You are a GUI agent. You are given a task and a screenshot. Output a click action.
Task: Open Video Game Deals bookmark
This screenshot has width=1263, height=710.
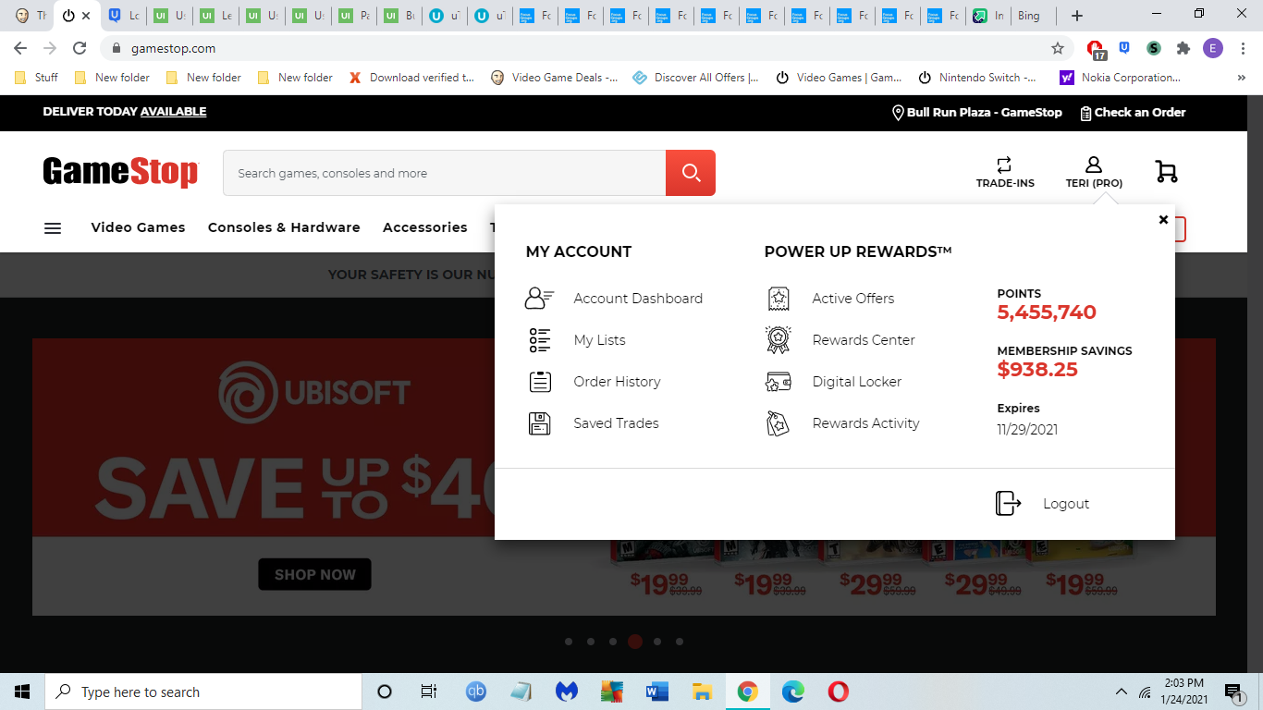point(554,78)
